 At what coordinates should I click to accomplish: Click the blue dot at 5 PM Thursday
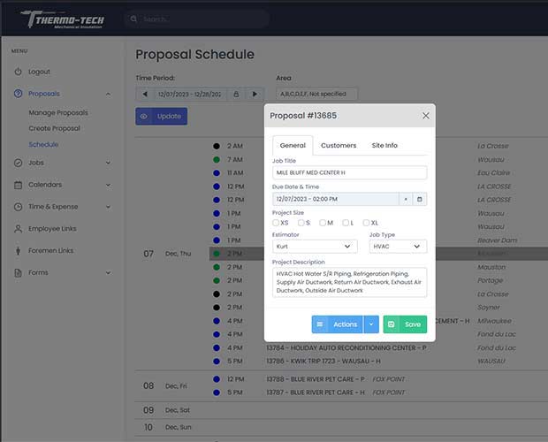[217, 362]
